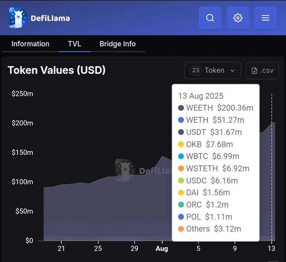Screen dimensions: 286x262
Task: Click the ORC teal color dot
Action: pyautogui.click(x=181, y=204)
